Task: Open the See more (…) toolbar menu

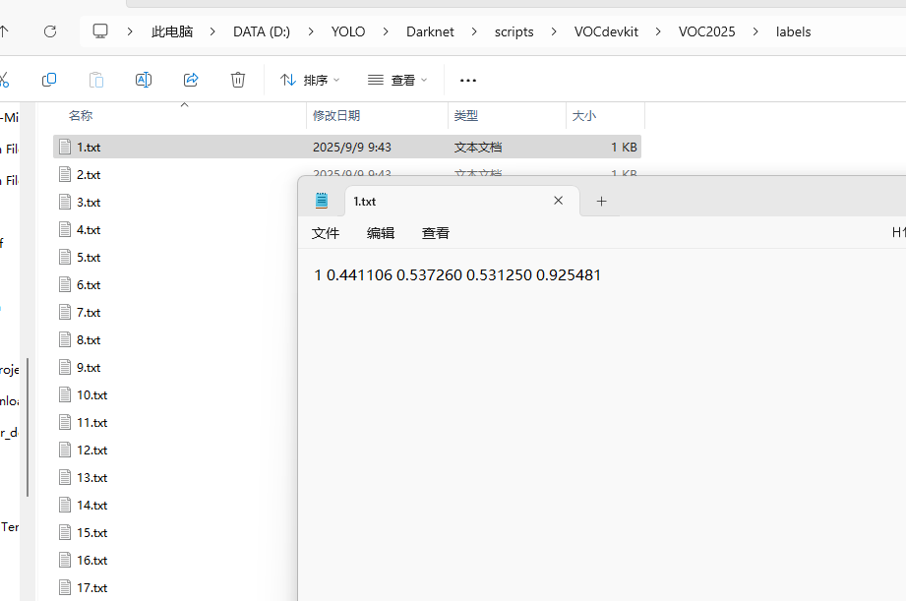Action: coord(468,81)
